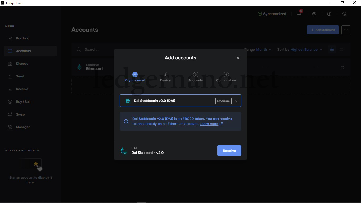Click the Dai Stablecoin v2.0 footer label
Screen dimensions: 361x203
click(147, 153)
